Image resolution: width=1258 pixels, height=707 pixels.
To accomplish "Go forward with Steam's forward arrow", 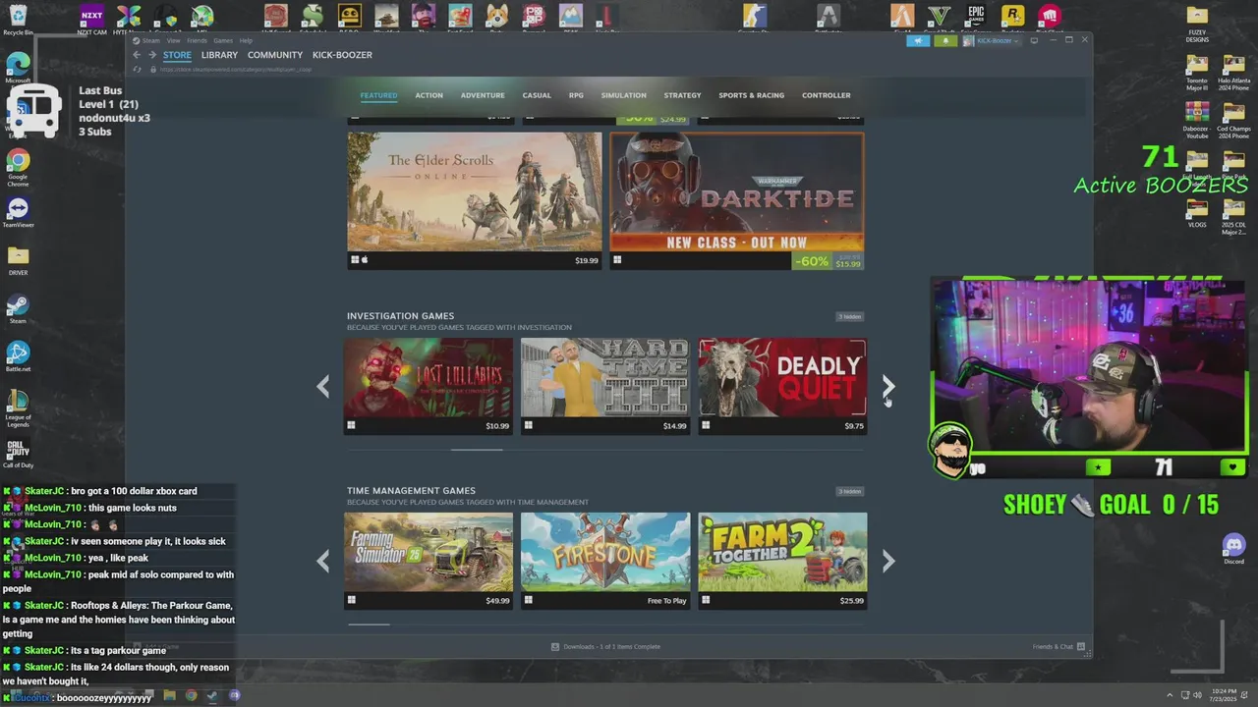I will click(x=151, y=55).
